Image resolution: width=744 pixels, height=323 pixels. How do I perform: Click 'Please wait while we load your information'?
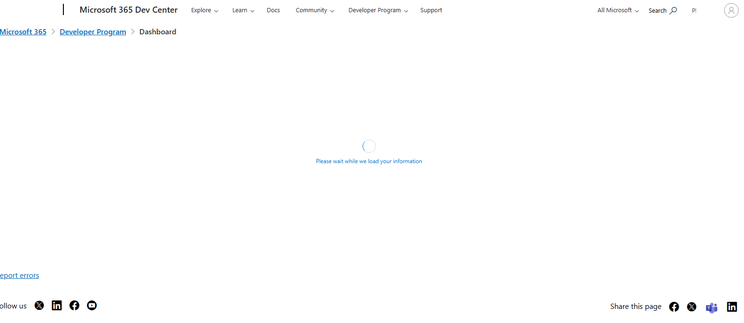click(x=369, y=161)
